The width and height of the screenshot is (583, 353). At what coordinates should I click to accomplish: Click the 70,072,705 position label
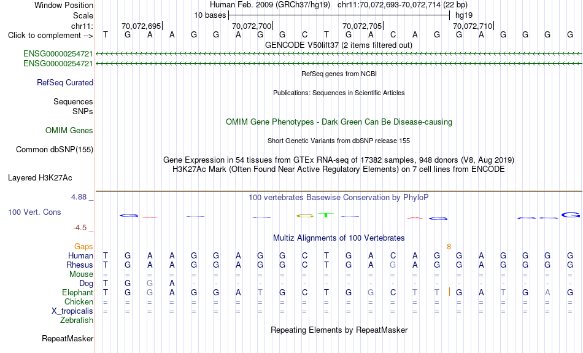tap(362, 26)
